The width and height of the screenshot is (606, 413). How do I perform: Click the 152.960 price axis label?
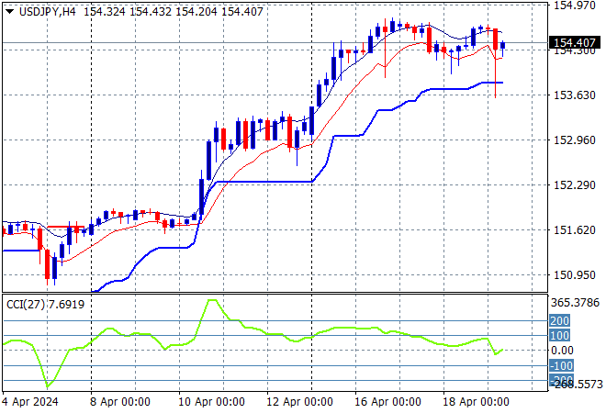pos(575,140)
